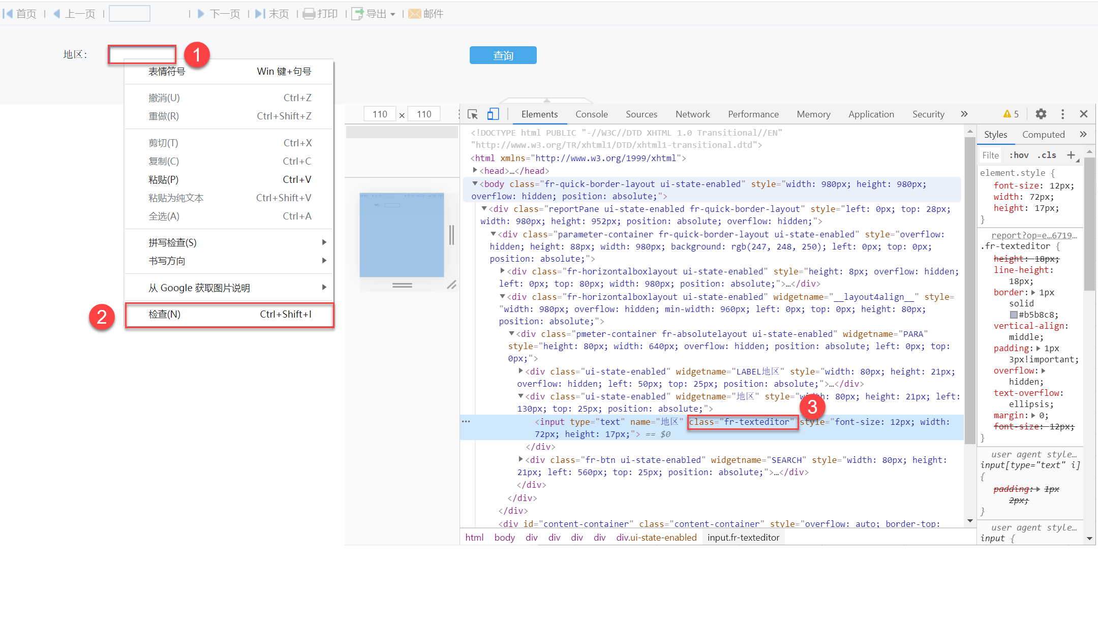
Task: Click the #b5b8c8 border color swatch
Action: (1014, 315)
